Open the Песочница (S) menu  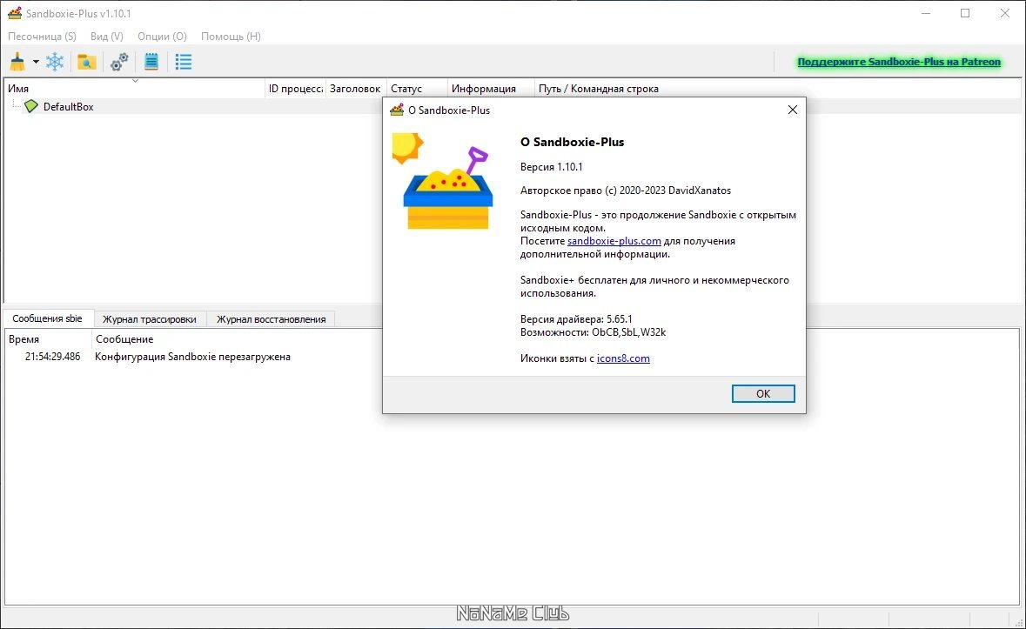(x=42, y=37)
